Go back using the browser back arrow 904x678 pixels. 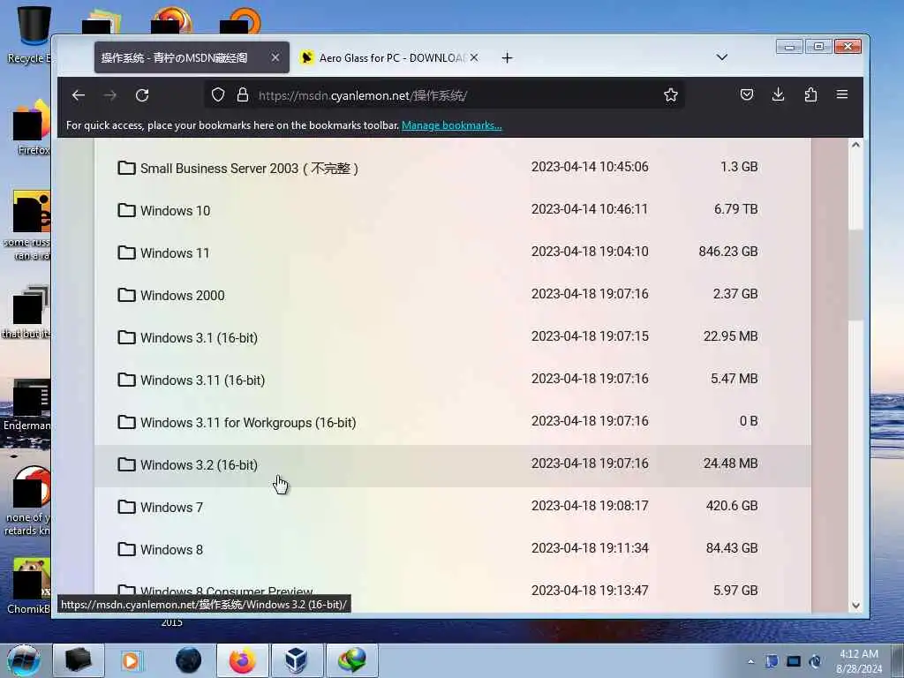coord(79,95)
